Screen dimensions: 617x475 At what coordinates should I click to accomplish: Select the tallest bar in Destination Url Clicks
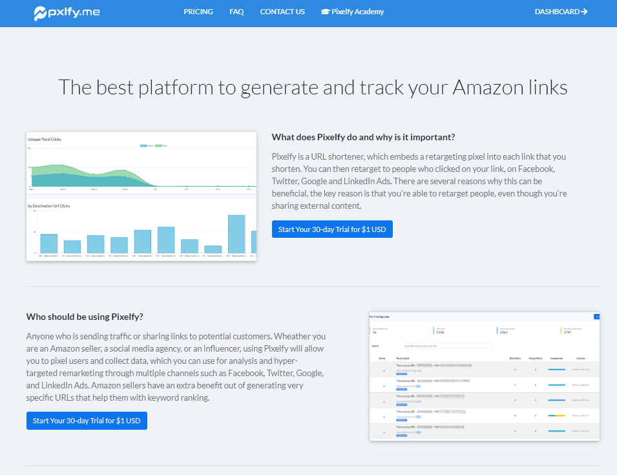236,234
